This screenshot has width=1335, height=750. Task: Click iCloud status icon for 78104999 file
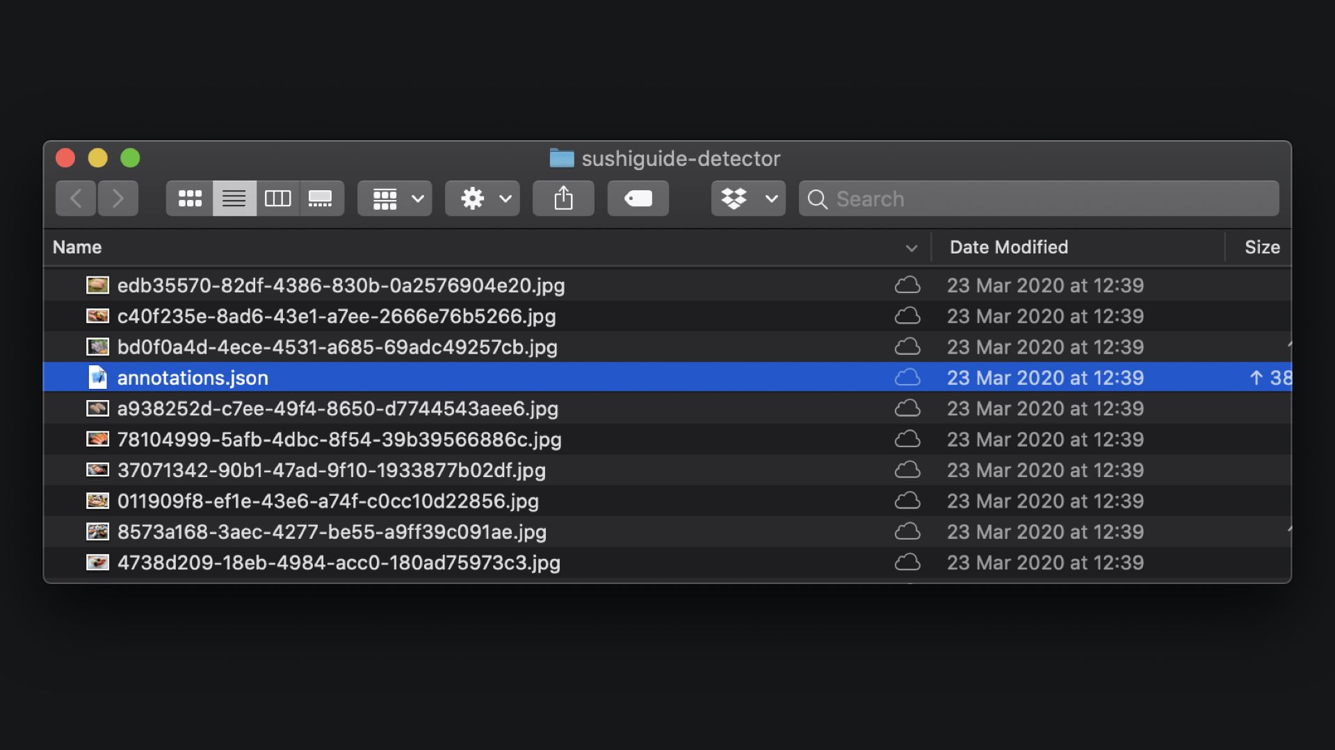pyautogui.click(x=907, y=439)
